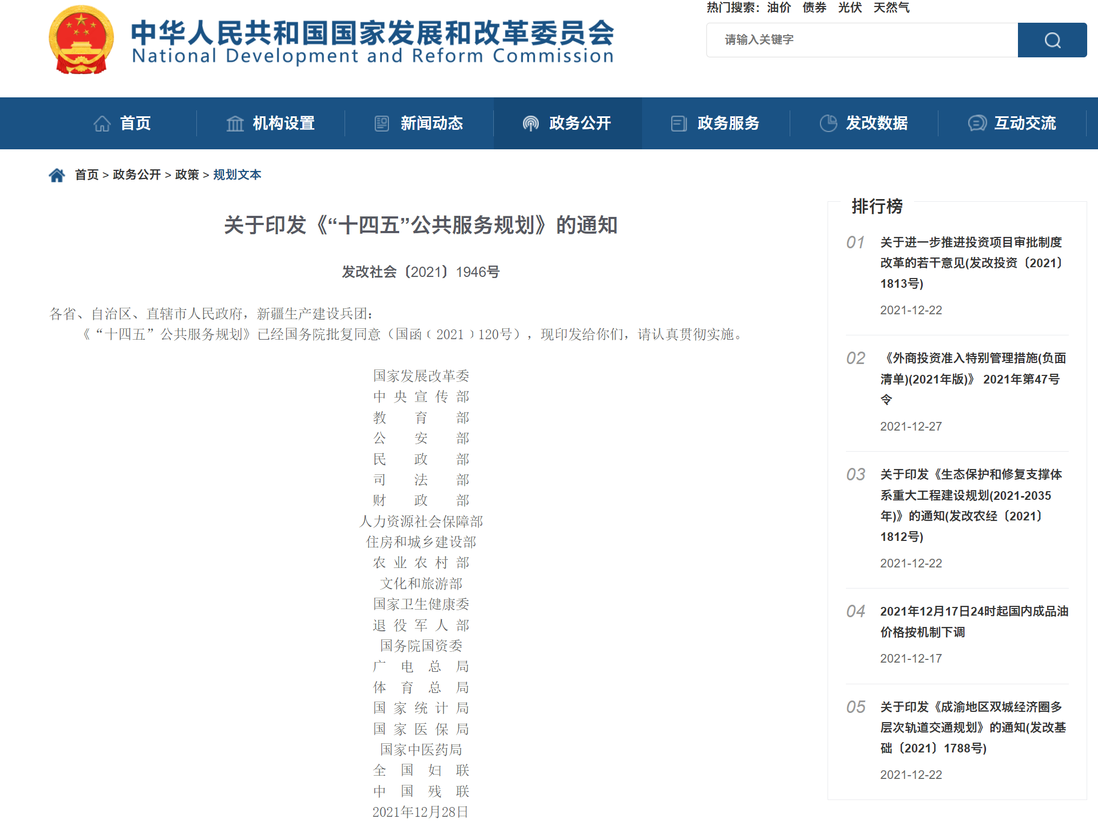Click the date 2021-12-17 in ranking
Image resolution: width=1098 pixels, height=826 pixels.
tap(911, 658)
